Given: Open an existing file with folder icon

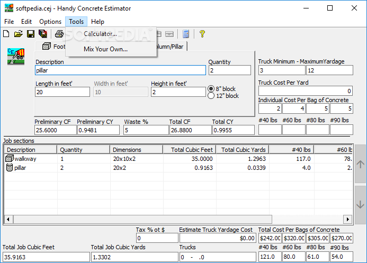Looking at the screenshot, I should pyautogui.click(x=18, y=34).
